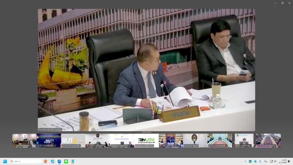
Task: Expand the hidden system tray icons chevron
Action: tap(245, 161)
